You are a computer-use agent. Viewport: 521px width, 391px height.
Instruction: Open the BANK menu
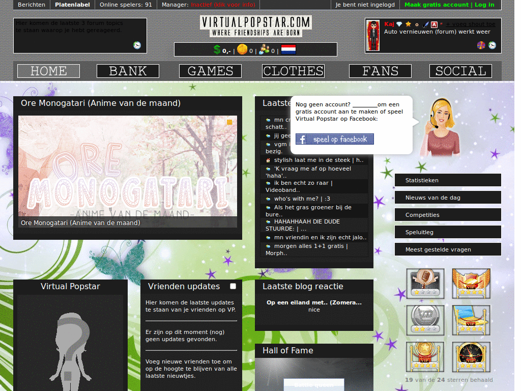coord(128,71)
